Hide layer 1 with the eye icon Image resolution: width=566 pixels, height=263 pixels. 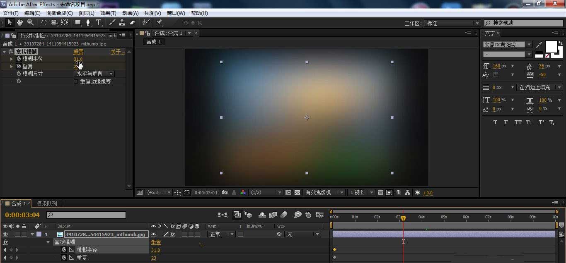(5, 234)
